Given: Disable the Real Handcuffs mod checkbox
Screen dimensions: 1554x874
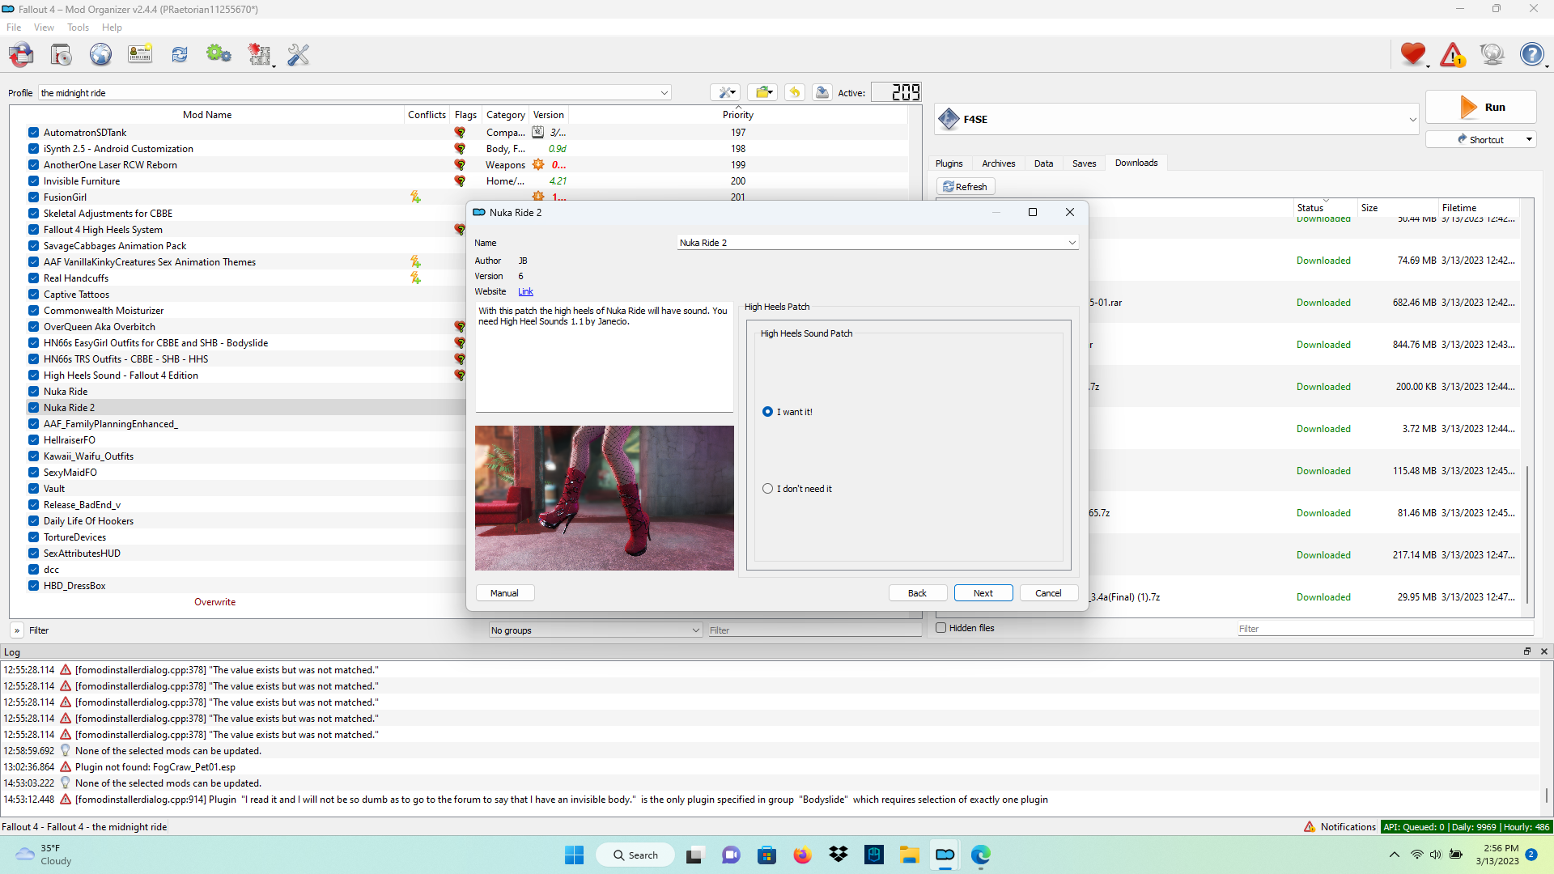Looking at the screenshot, I should (33, 278).
